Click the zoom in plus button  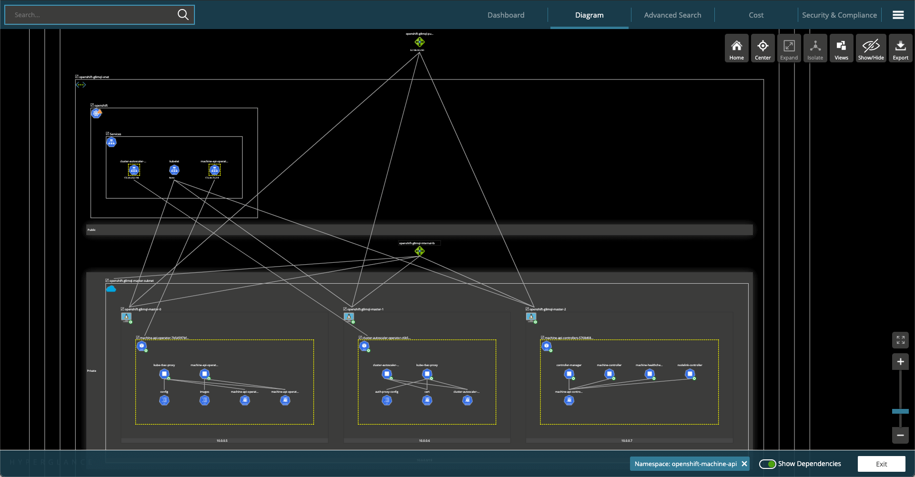(900, 362)
